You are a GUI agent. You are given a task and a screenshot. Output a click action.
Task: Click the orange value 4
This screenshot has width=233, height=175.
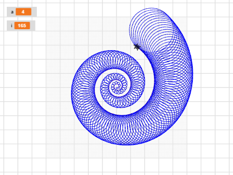point(23,12)
